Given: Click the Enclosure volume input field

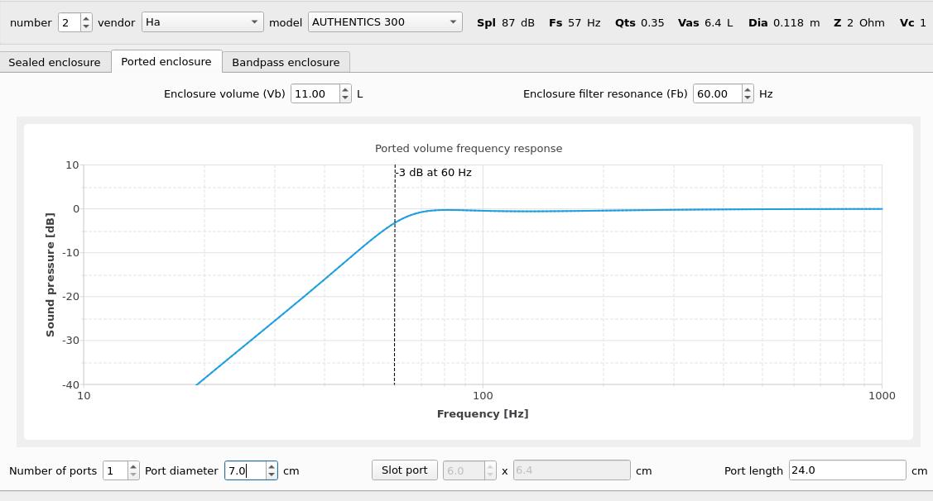Looking at the screenshot, I should pos(315,93).
